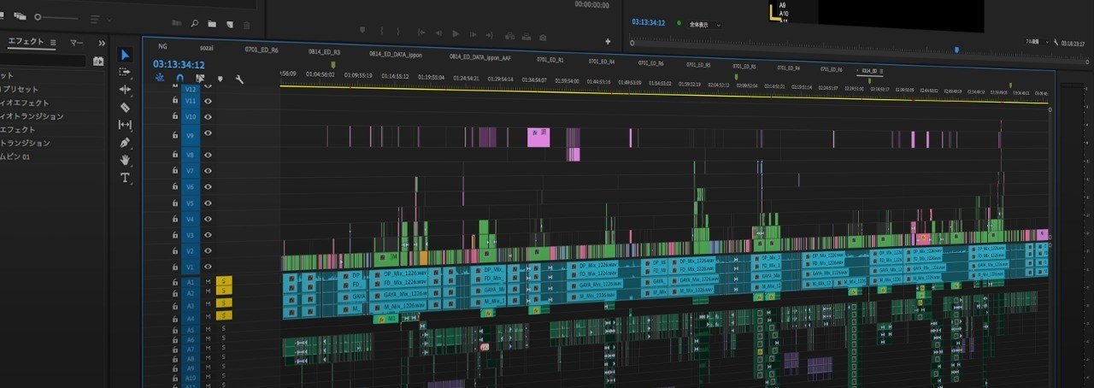Step forward one frame in monitor
1094x388 pixels.
pyautogui.click(x=473, y=35)
